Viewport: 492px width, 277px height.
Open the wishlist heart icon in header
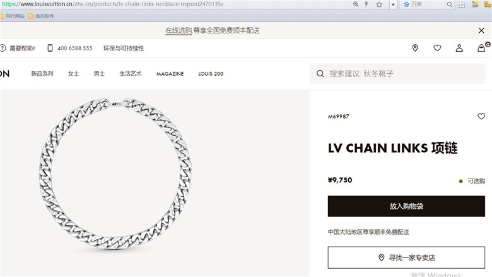pos(437,48)
